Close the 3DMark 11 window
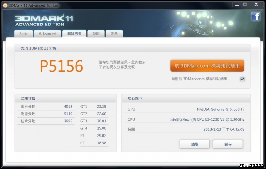Image resolution: width=266 pixels, height=169 pixels. point(256,5)
